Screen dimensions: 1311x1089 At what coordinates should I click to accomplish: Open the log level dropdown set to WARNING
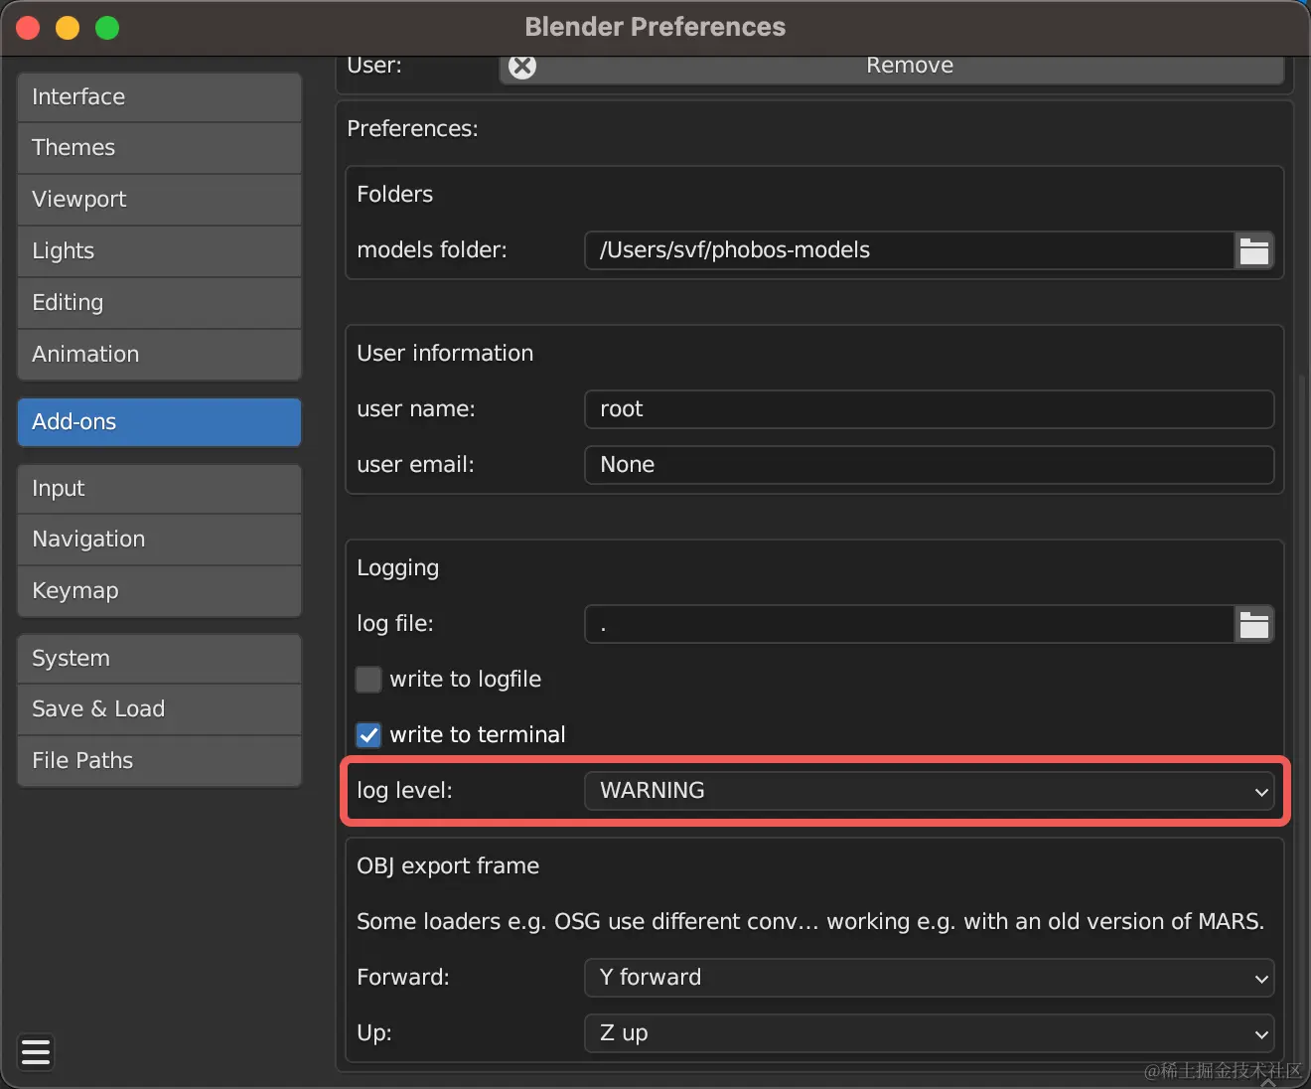929,791
